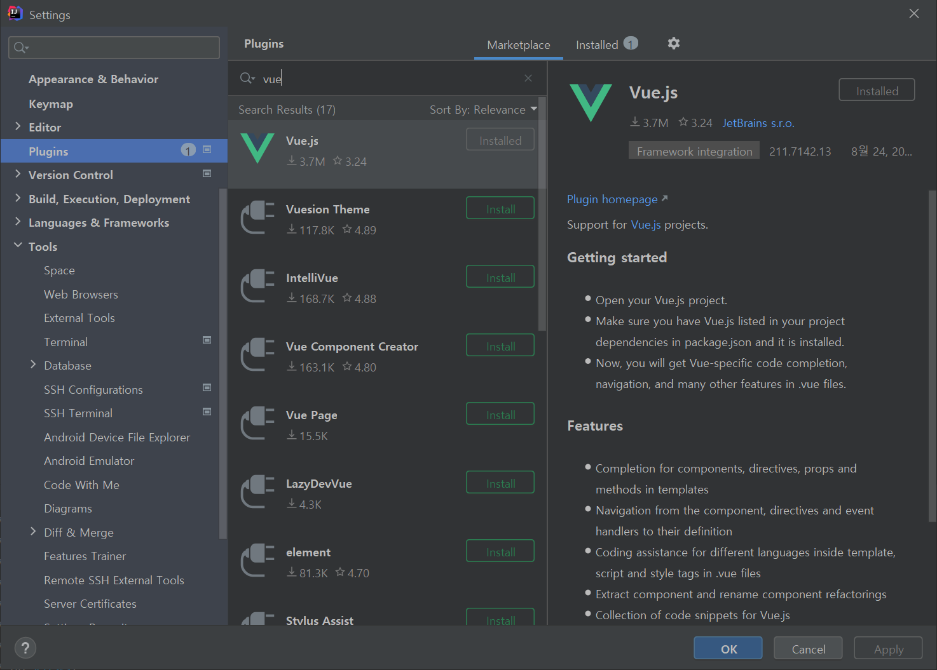Select the LazyDevVue plugin icon
Image resolution: width=937 pixels, height=670 pixels.
click(257, 492)
